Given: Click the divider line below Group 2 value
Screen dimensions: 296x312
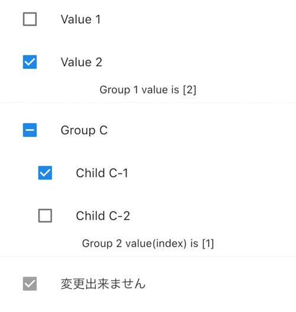Looking at the screenshot, I should click(148, 256).
